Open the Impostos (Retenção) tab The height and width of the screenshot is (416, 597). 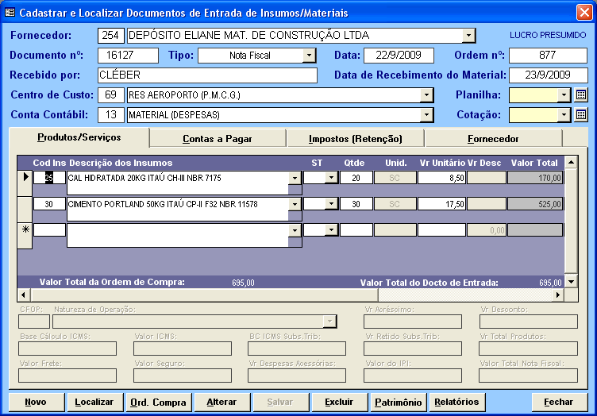tap(355, 138)
